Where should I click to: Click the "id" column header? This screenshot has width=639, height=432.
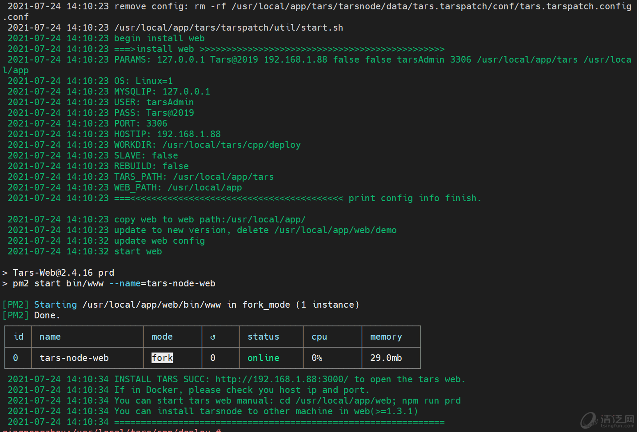point(18,337)
